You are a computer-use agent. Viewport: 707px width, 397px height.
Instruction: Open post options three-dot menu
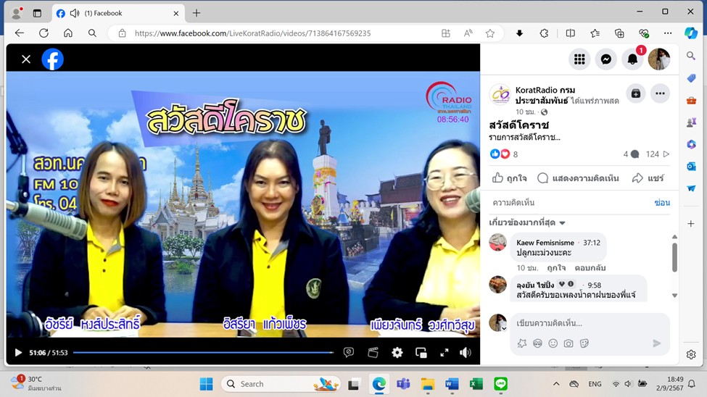click(x=660, y=93)
